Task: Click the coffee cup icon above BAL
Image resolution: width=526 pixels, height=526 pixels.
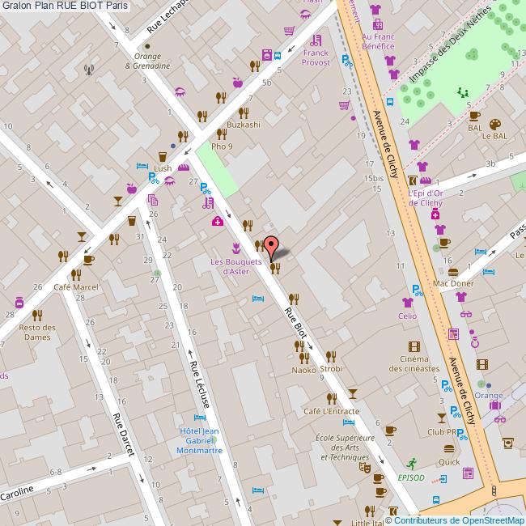Action: 473,114
